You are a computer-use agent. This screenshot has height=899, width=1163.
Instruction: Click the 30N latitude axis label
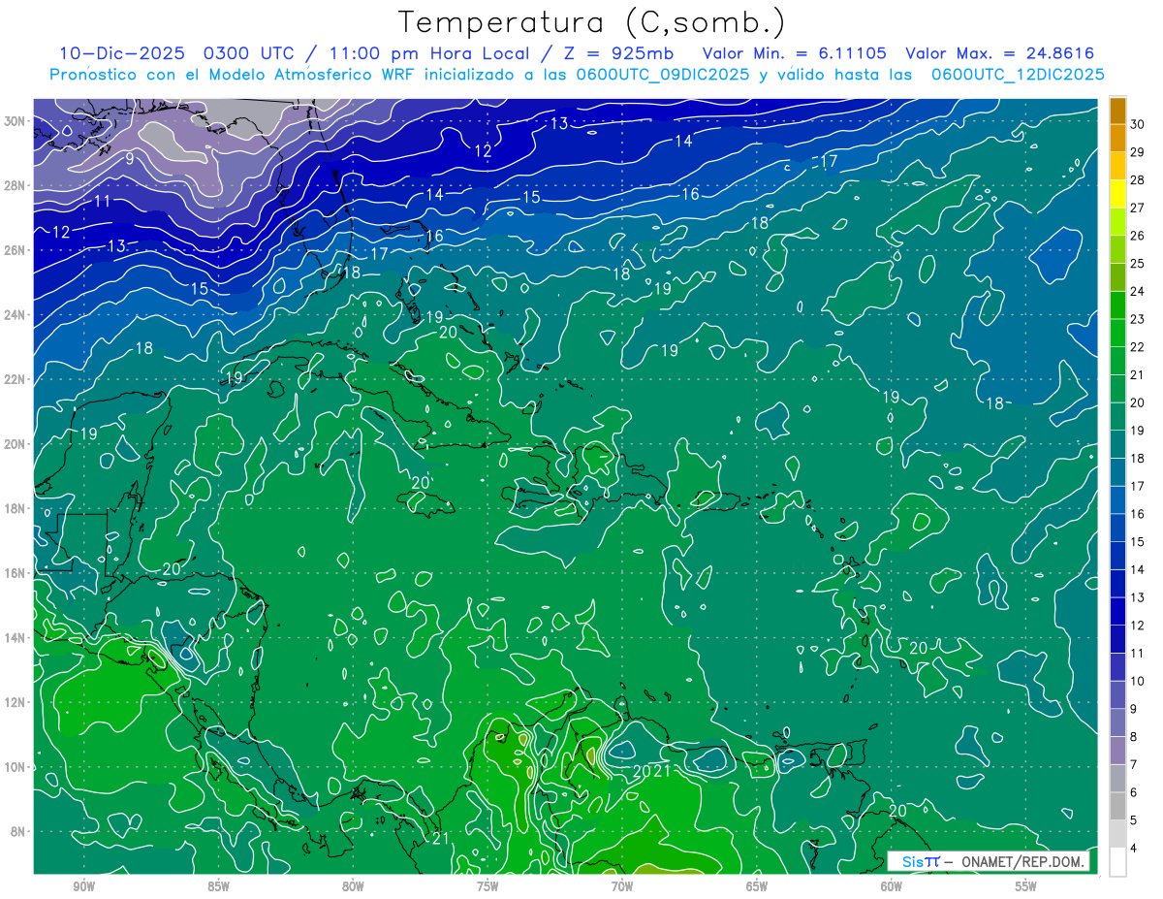[16, 121]
